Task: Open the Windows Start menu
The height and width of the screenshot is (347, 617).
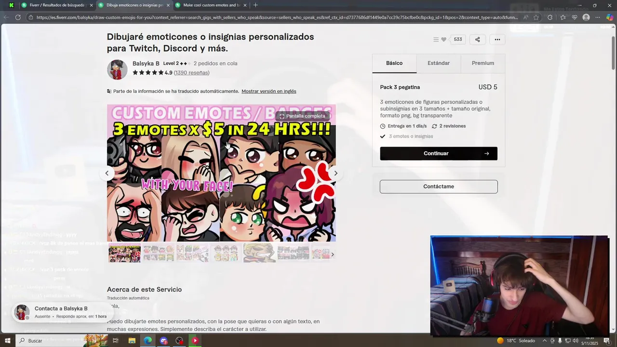Action: click(x=7, y=341)
